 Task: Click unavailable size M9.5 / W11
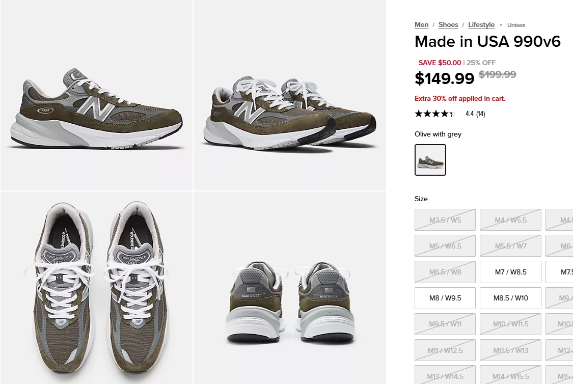pos(445,324)
